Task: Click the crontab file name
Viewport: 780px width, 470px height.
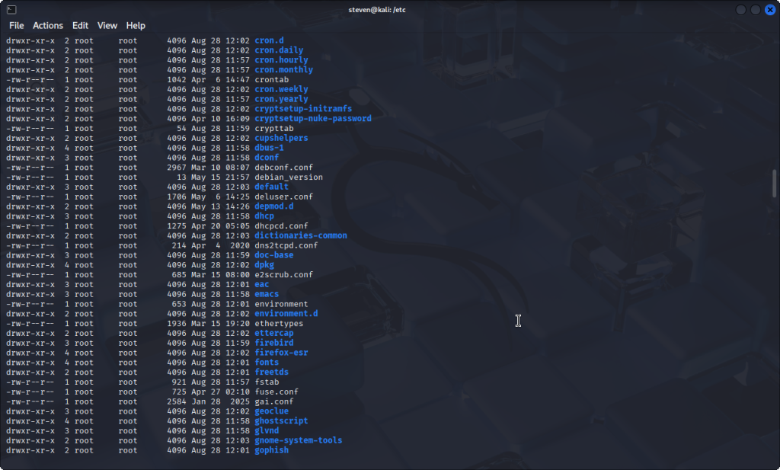Action: [x=273, y=79]
